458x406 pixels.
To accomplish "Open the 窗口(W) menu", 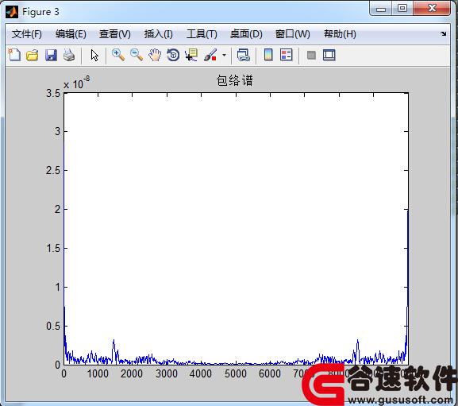I will pos(292,34).
